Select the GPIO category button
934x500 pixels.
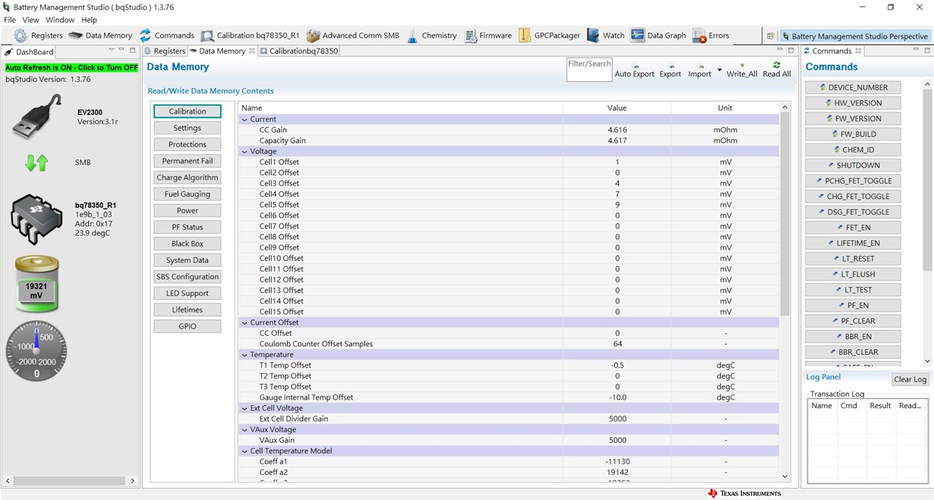(187, 326)
